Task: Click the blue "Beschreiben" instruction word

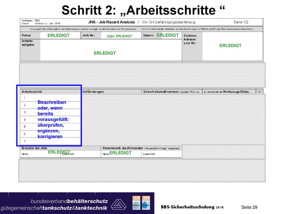Action: click(x=52, y=102)
